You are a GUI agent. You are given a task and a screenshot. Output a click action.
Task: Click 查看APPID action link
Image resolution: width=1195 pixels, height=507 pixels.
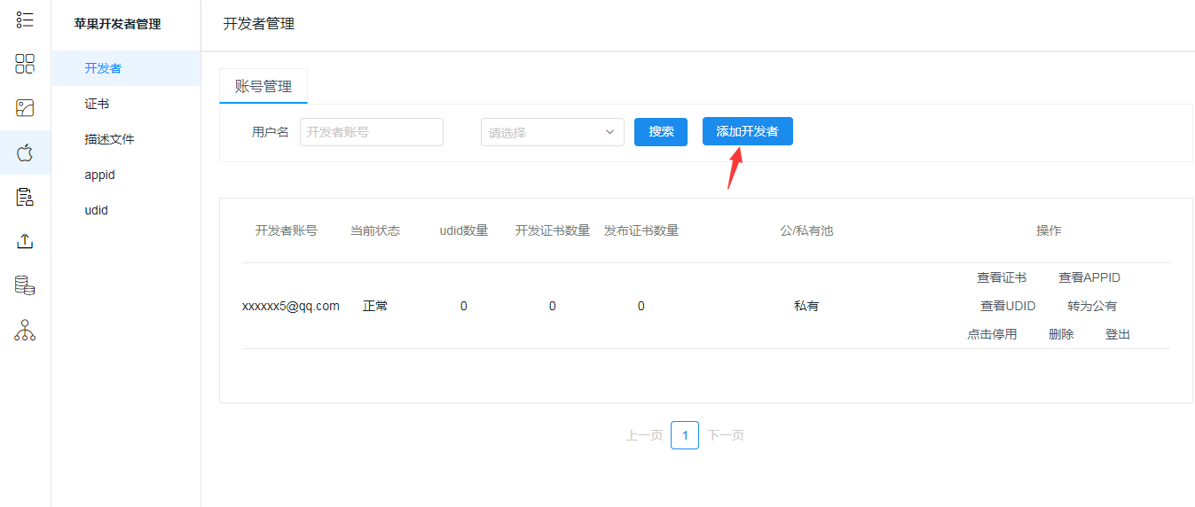(1089, 277)
